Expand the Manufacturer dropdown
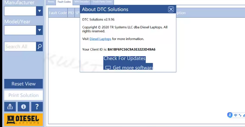Image resolution: width=245 pixels, height=127 pixels. 39,11
